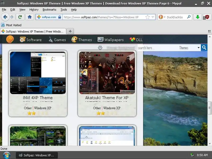Open the Tools menu
Image resolution: width=212 pixels, height=159 pixels.
point(64,10)
